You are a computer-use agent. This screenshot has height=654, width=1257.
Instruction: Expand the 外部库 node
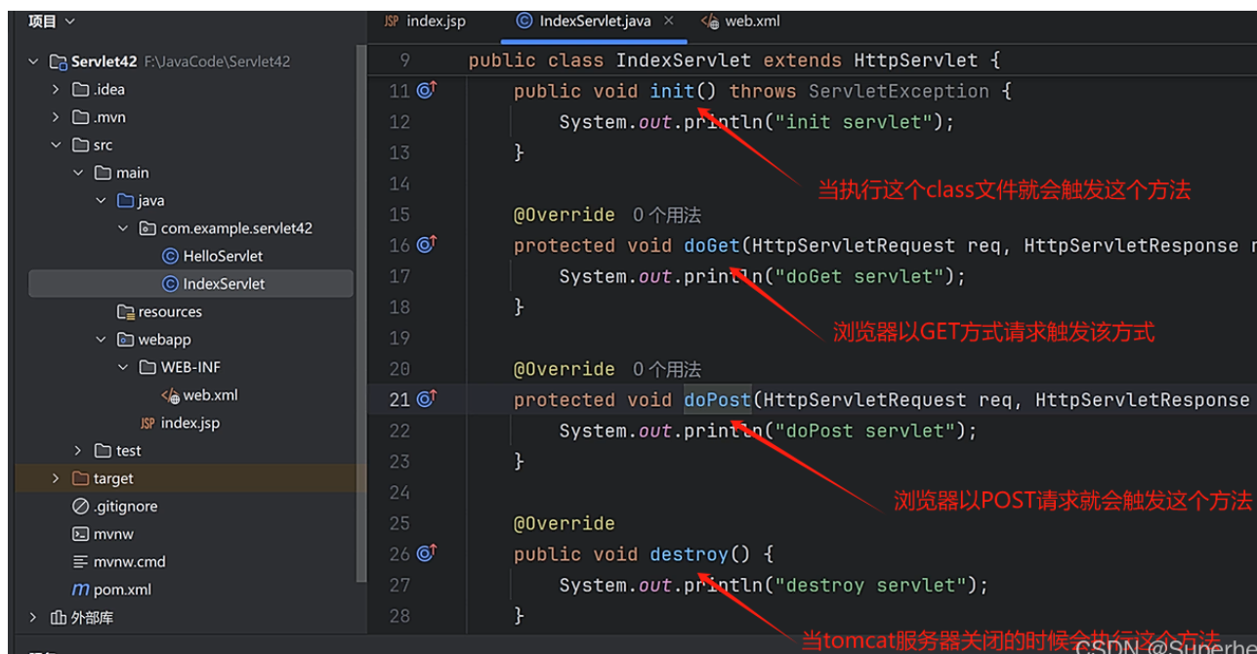[x=34, y=617]
